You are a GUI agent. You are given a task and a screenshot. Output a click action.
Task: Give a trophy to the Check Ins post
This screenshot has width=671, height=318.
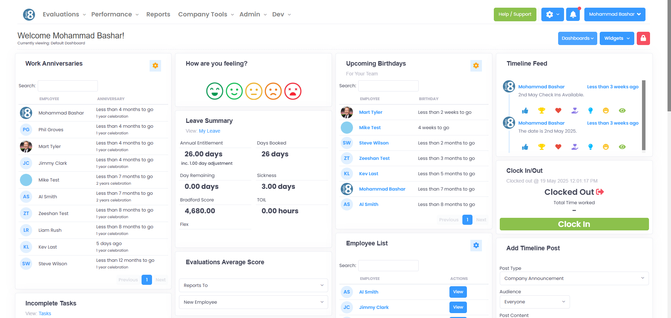[x=542, y=111]
